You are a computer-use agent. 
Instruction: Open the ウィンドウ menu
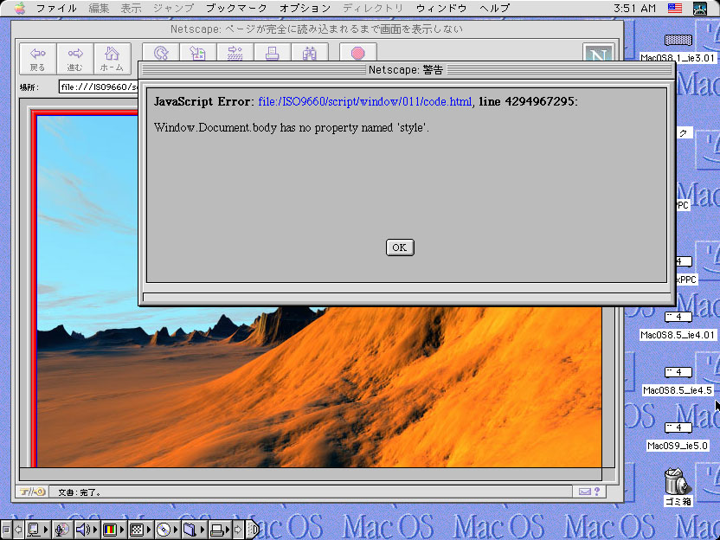441,8
